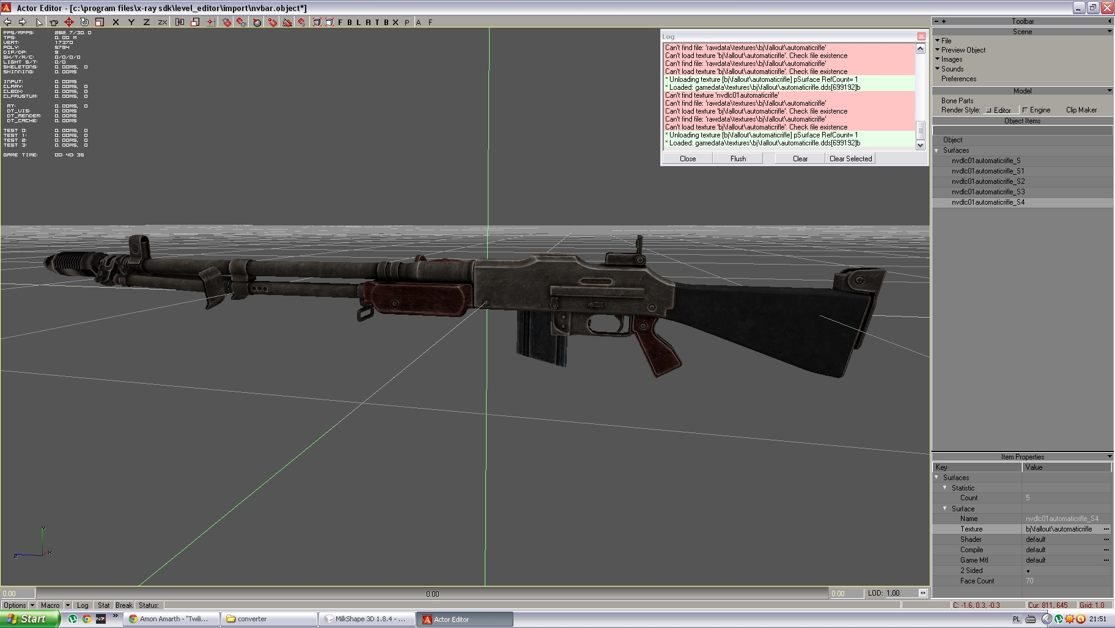The height and width of the screenshot is (628, 1115).
Task: Toggle the object snap magnet icon
Action: [x=226, y=22]
